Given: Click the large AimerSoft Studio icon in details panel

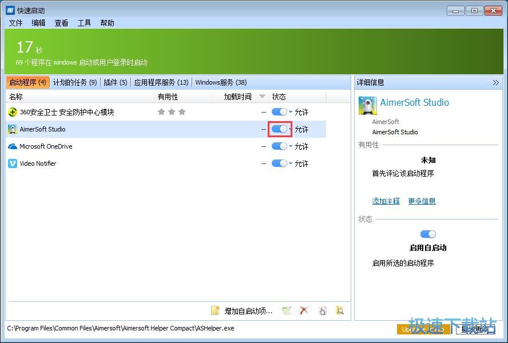Looking at the screenshot, I should 367,106.
